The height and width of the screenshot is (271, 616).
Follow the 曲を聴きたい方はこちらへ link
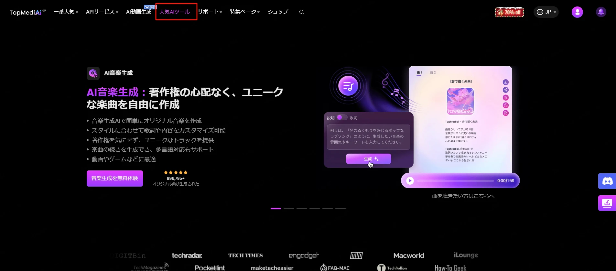tap(463, 196)
